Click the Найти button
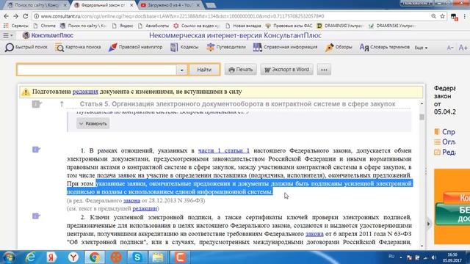The image size is (470, 264). click(204, 70)
